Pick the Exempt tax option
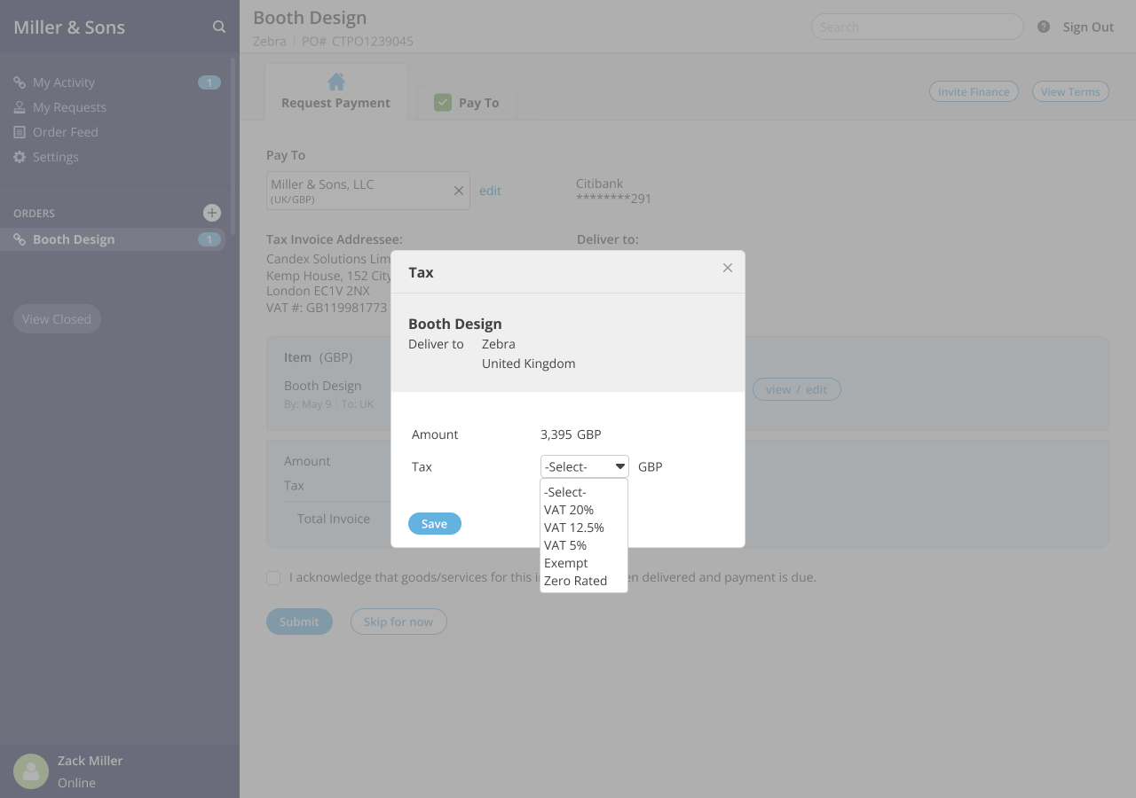This screenshot has height=798, width=1136. pos(565,563)
